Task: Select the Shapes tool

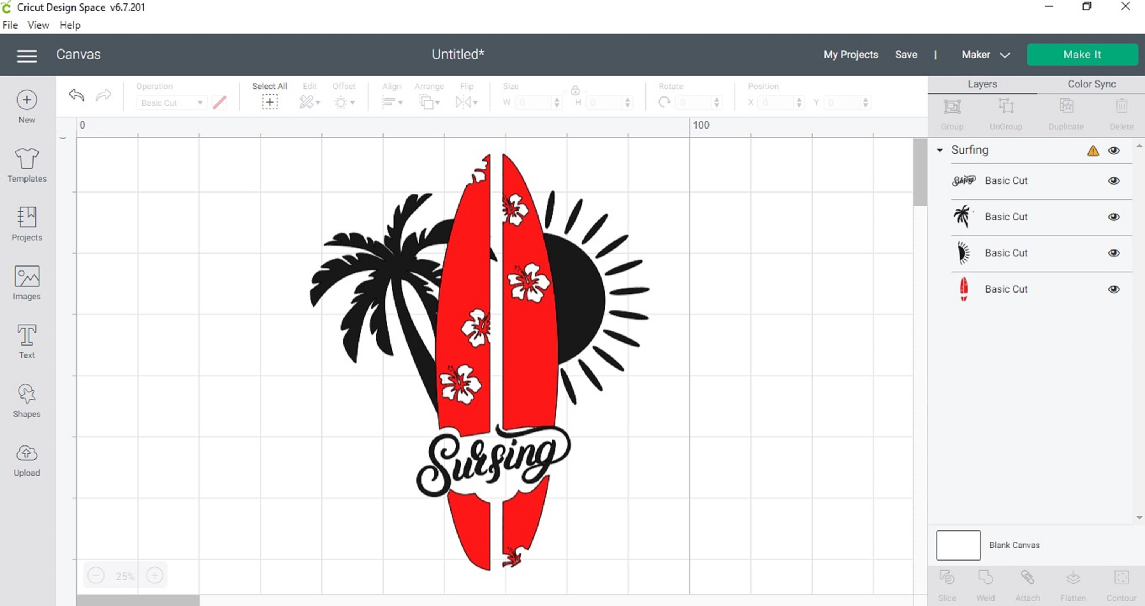Action: tap(26, 400)
